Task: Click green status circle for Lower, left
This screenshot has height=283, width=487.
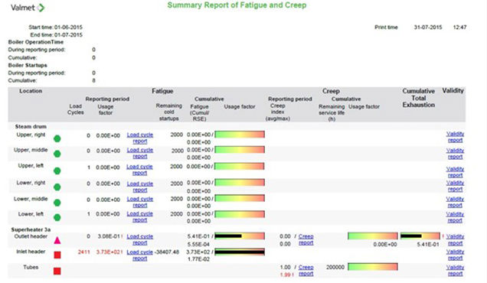Action: click(57, 217)
